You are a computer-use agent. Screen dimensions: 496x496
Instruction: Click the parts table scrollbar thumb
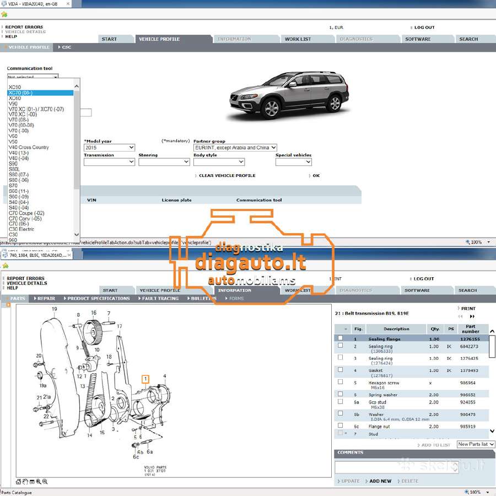[x=492, y=347]
